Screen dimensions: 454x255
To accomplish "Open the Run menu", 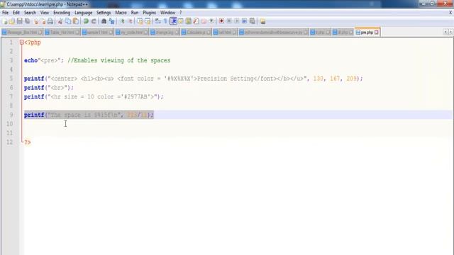I will 135,13.
